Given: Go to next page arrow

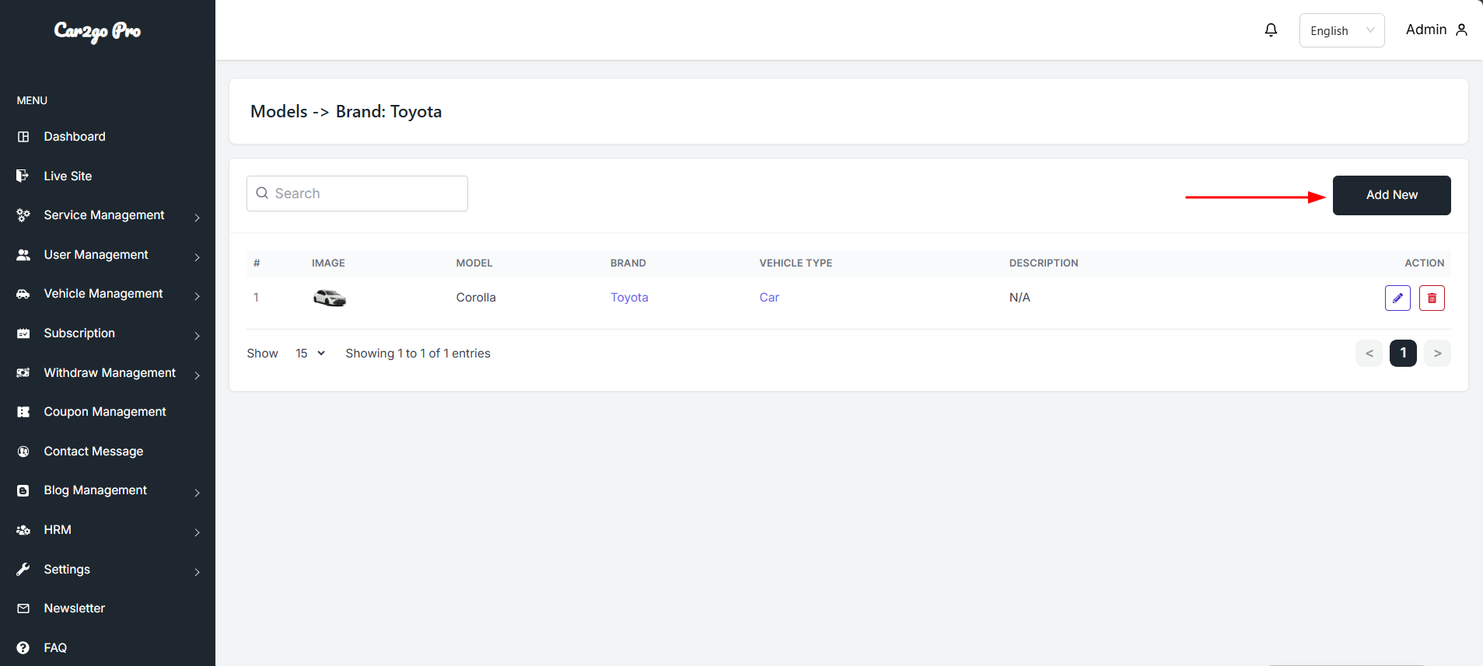Looking at the screenshot, I should pyautogui.click(x=1437, y=354).
